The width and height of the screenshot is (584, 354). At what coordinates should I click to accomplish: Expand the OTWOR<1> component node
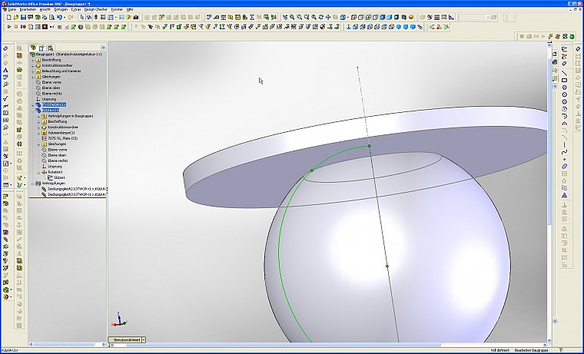(33, 105)
